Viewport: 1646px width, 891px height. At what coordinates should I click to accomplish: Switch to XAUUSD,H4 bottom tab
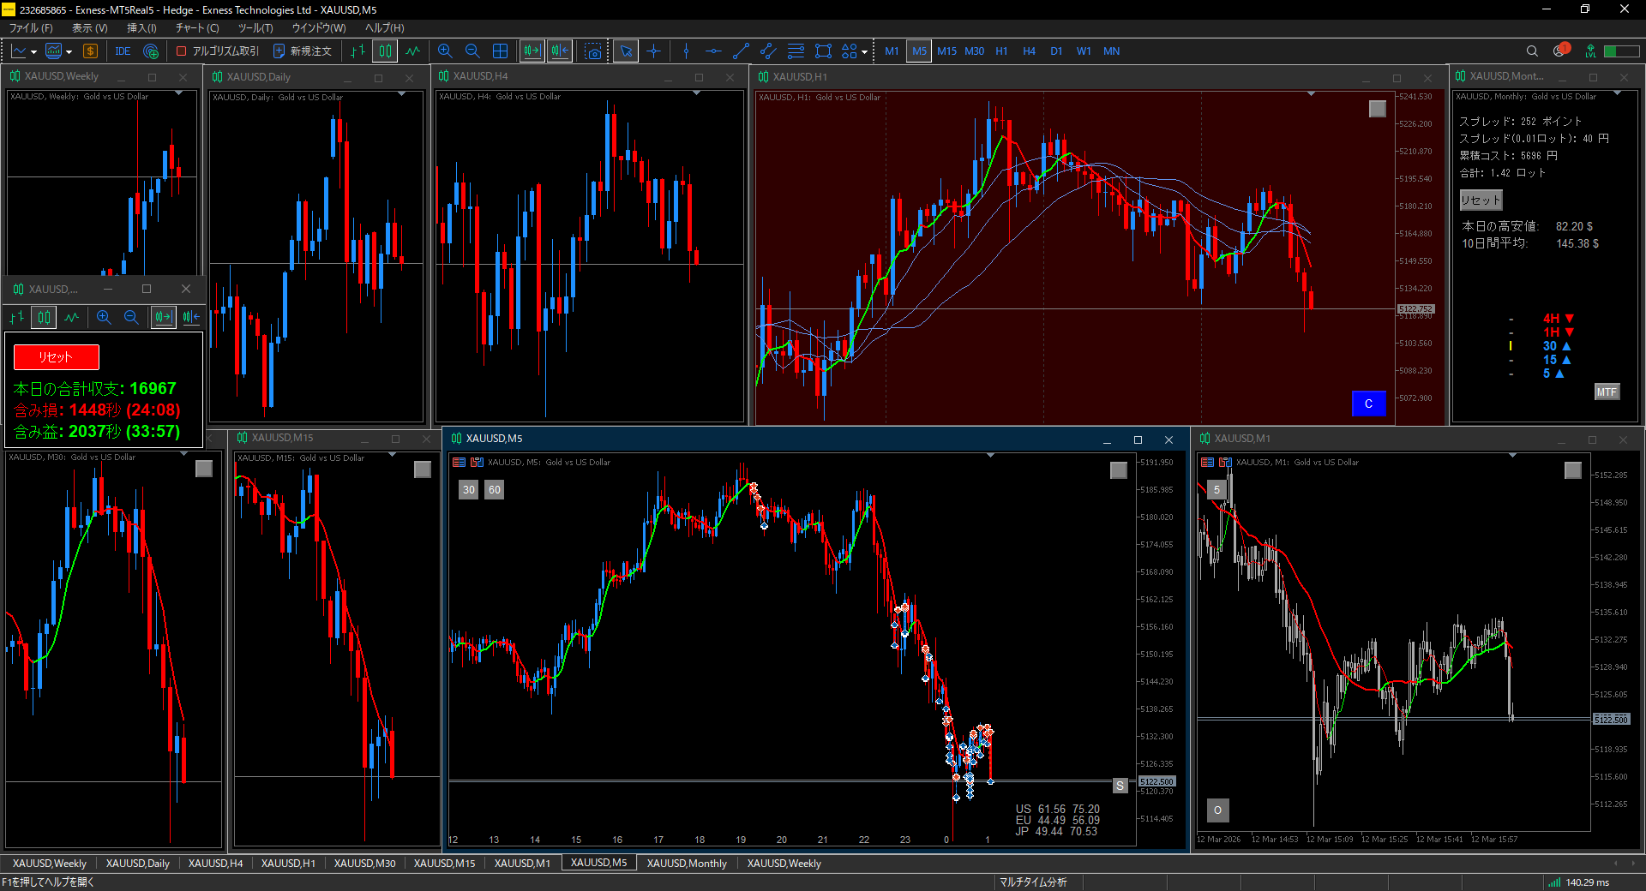[215, 863]
